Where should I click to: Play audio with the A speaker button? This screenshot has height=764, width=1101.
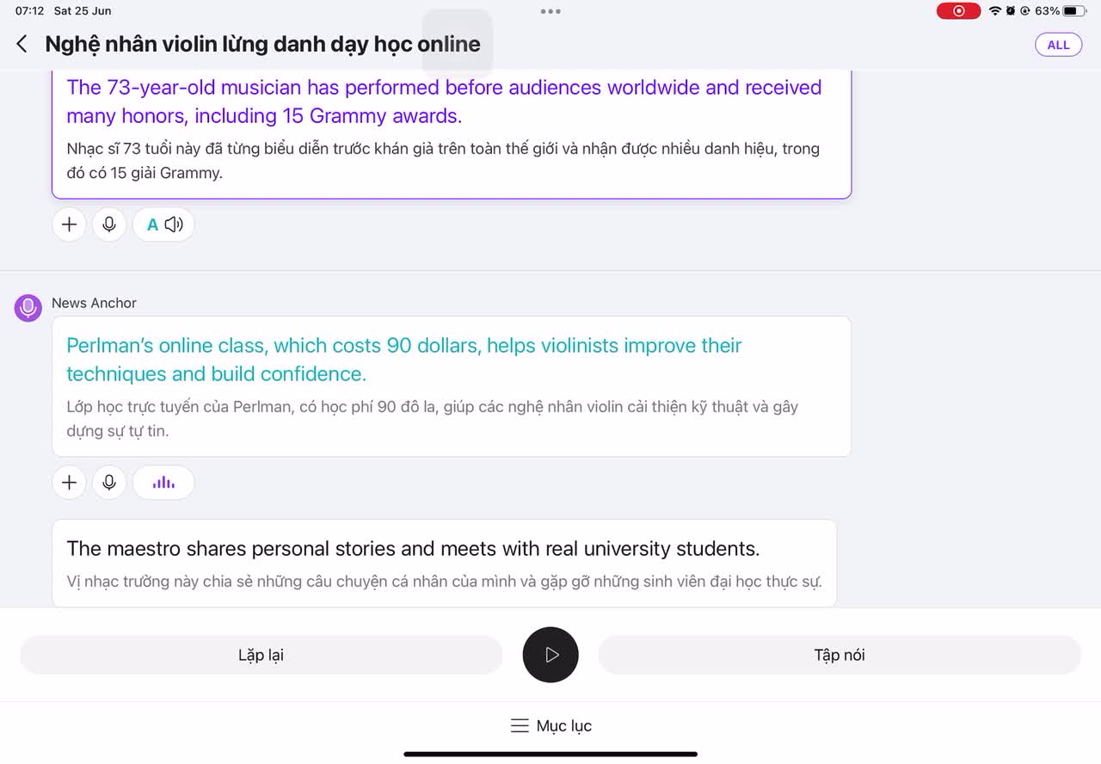[x=163, y=225]
